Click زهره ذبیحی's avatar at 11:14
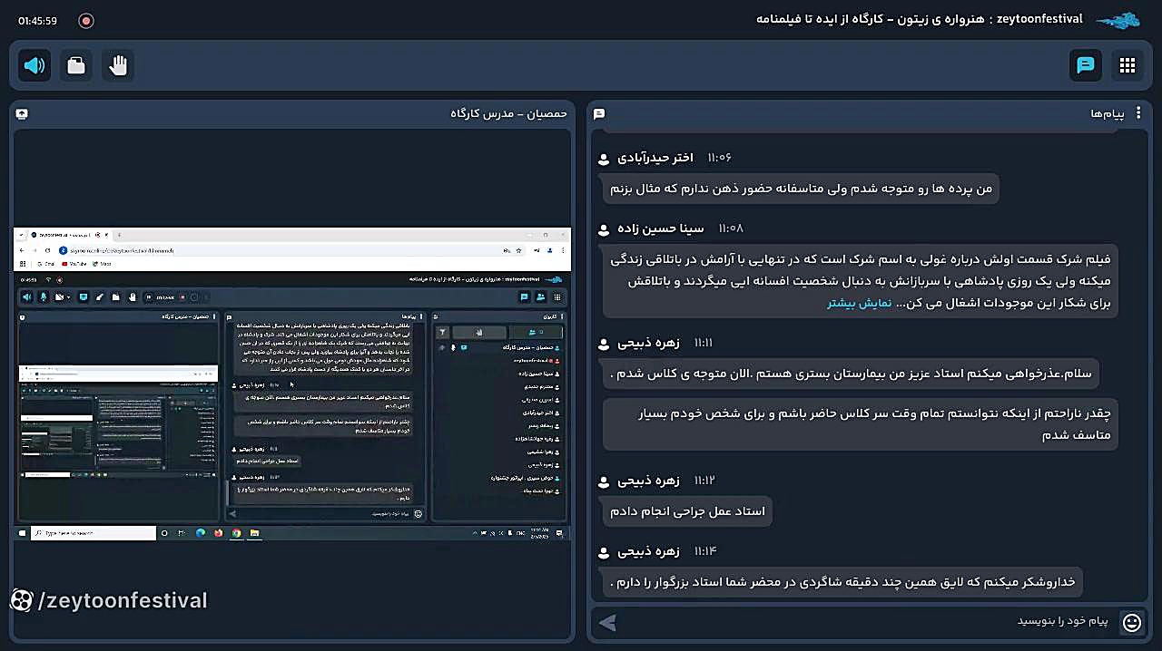1162x651 pixels. 604,552
